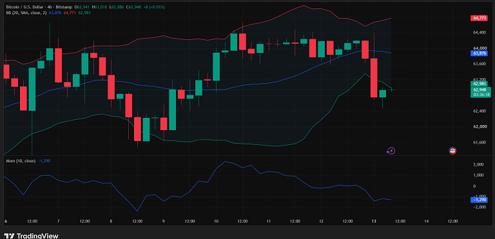Click the 61,600 price axis label
This screenshot has height=239, width=495.
(480, 142)
